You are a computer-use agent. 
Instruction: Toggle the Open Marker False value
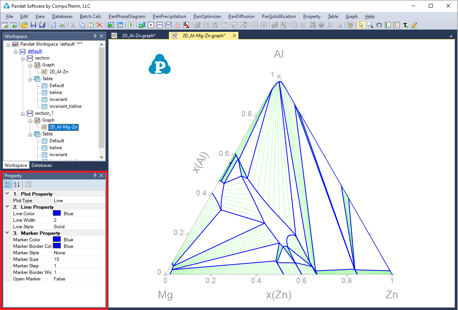(x=78, y=279)
